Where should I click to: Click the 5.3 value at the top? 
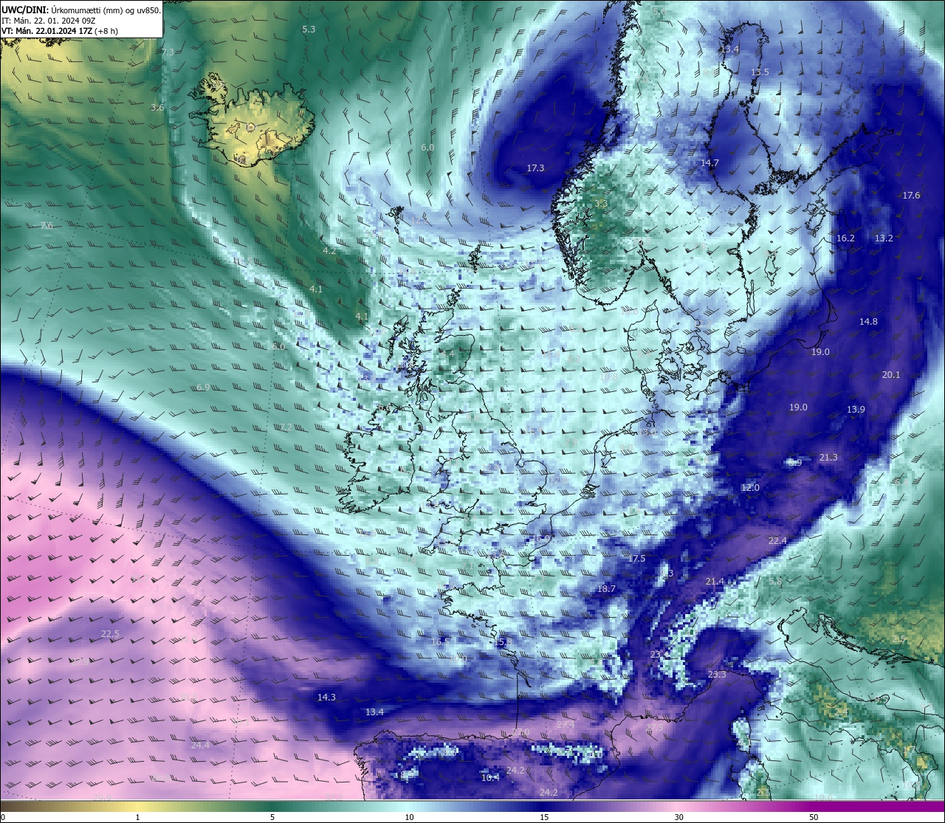point(309,30)
